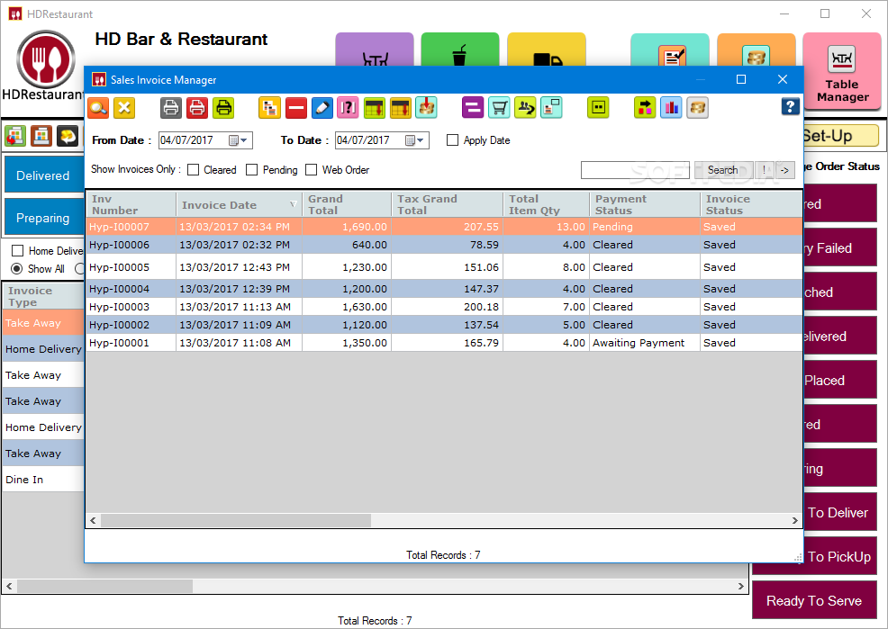Image resolution: width=888 pixels, height=629 pixels.
Task: Click the black chat bubbles icon
Action: pos(68,136)
